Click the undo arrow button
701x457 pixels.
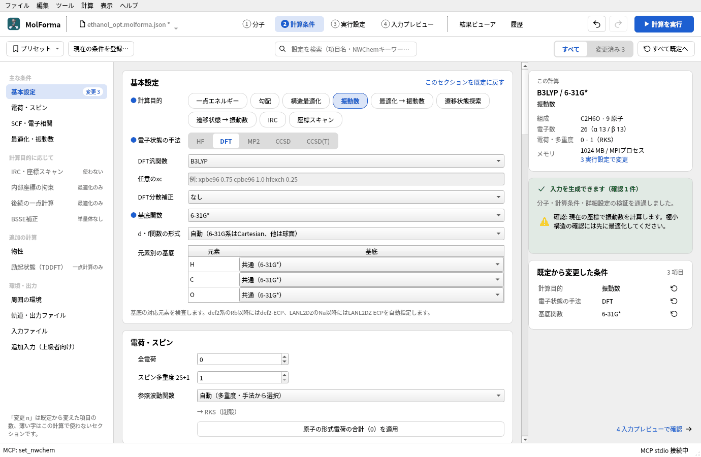[597, 24]
